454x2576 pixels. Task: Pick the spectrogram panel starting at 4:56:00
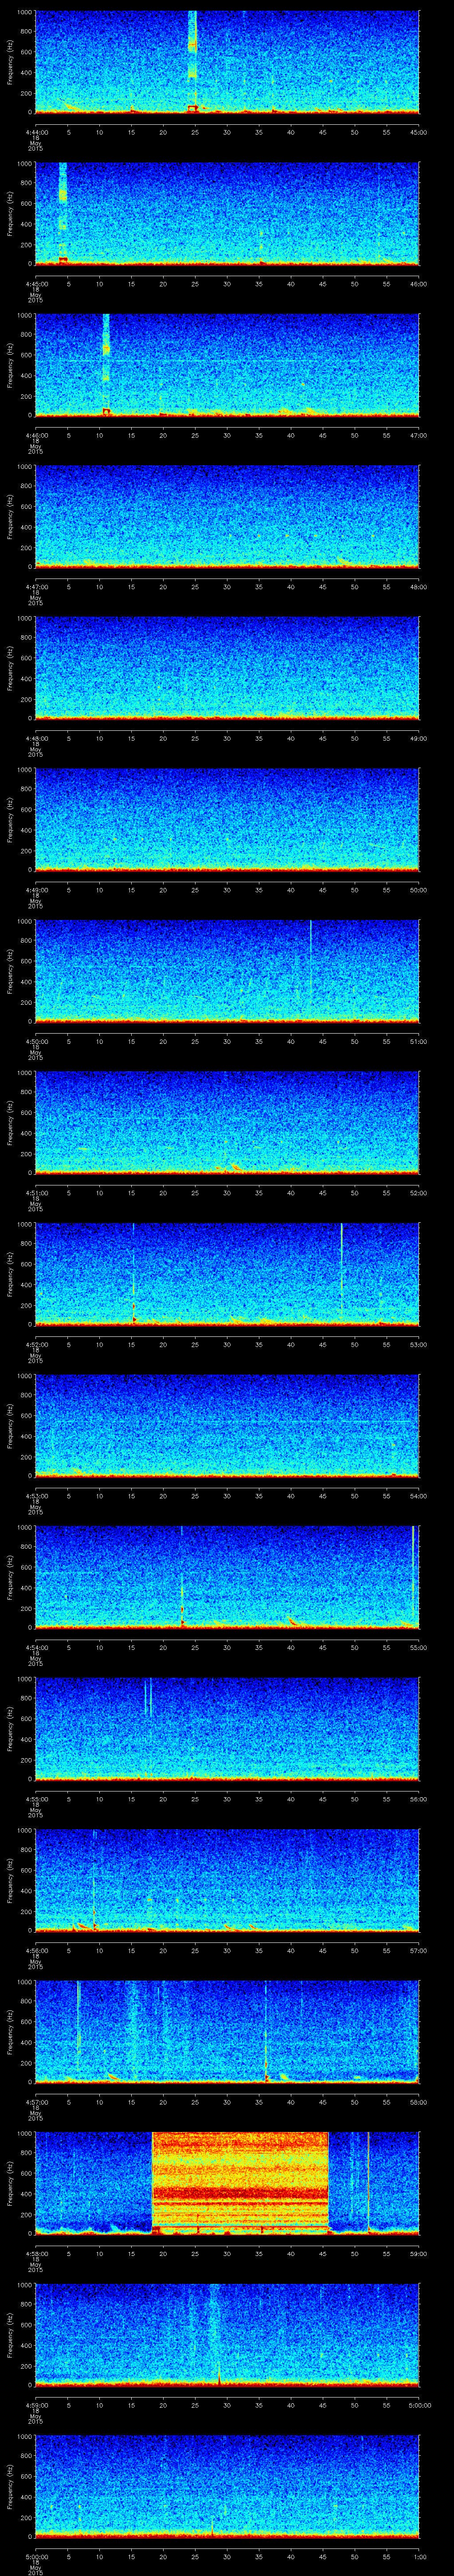(x=227, y=1880)
